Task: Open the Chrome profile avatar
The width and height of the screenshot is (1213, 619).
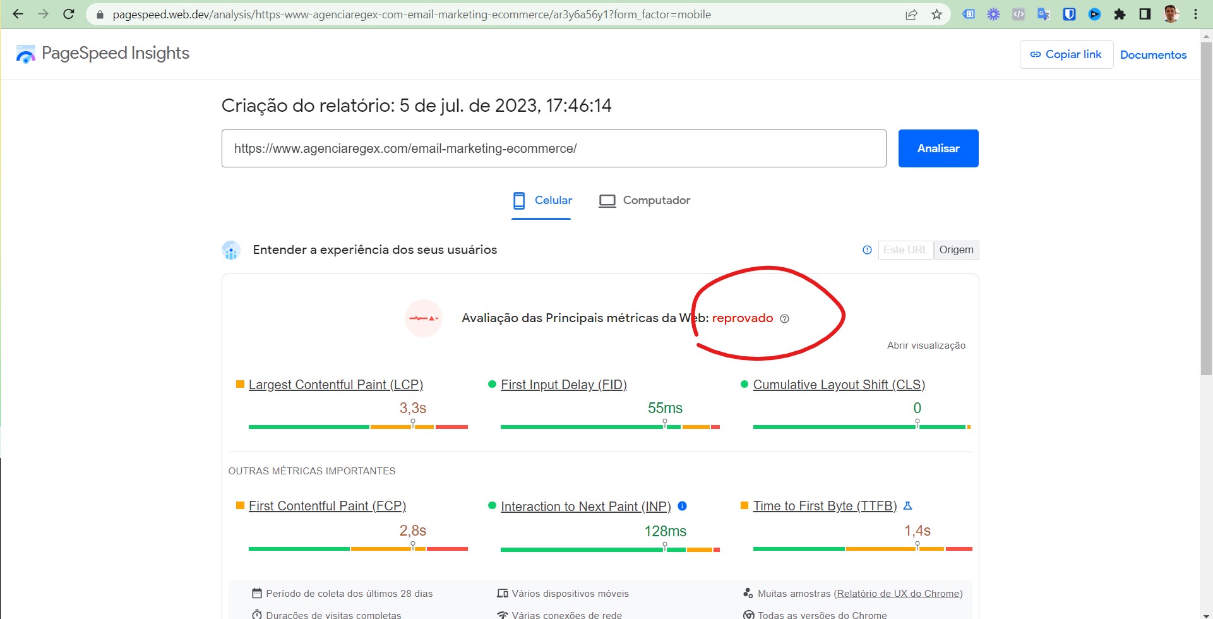Action: click(x=1171, y=14)
